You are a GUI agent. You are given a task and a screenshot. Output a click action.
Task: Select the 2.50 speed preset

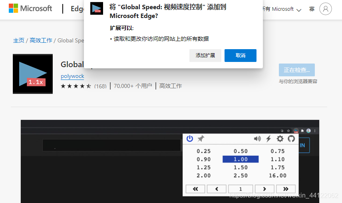pos(241,175)
